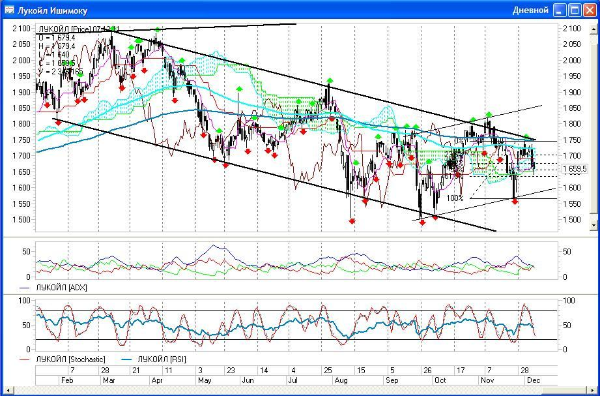Click the date label 23 on time axis
600x396 pixels.
(x=231, y=371)
